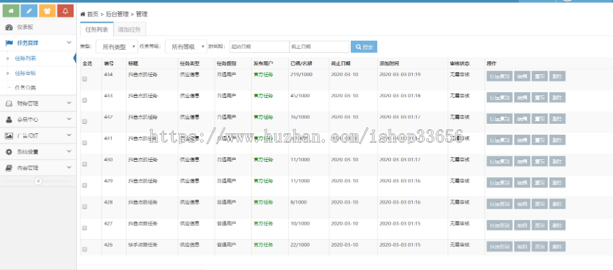The image size is (613, 270).
Task: Click 后台管理 in the breadcrumb
Action: tap(117, 14)
